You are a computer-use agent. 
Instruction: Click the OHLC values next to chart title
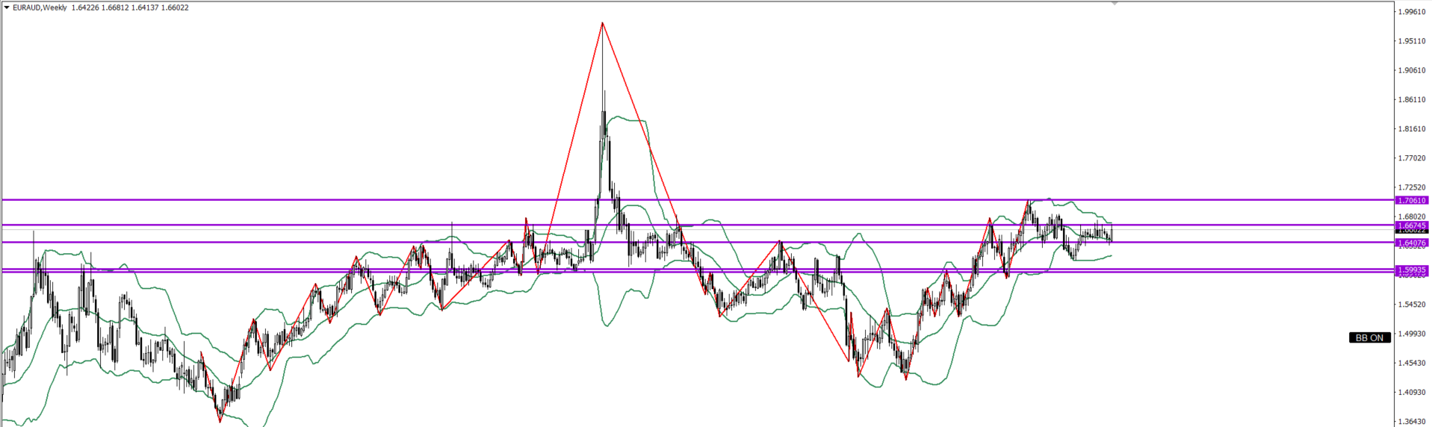(x=130, y=8)
